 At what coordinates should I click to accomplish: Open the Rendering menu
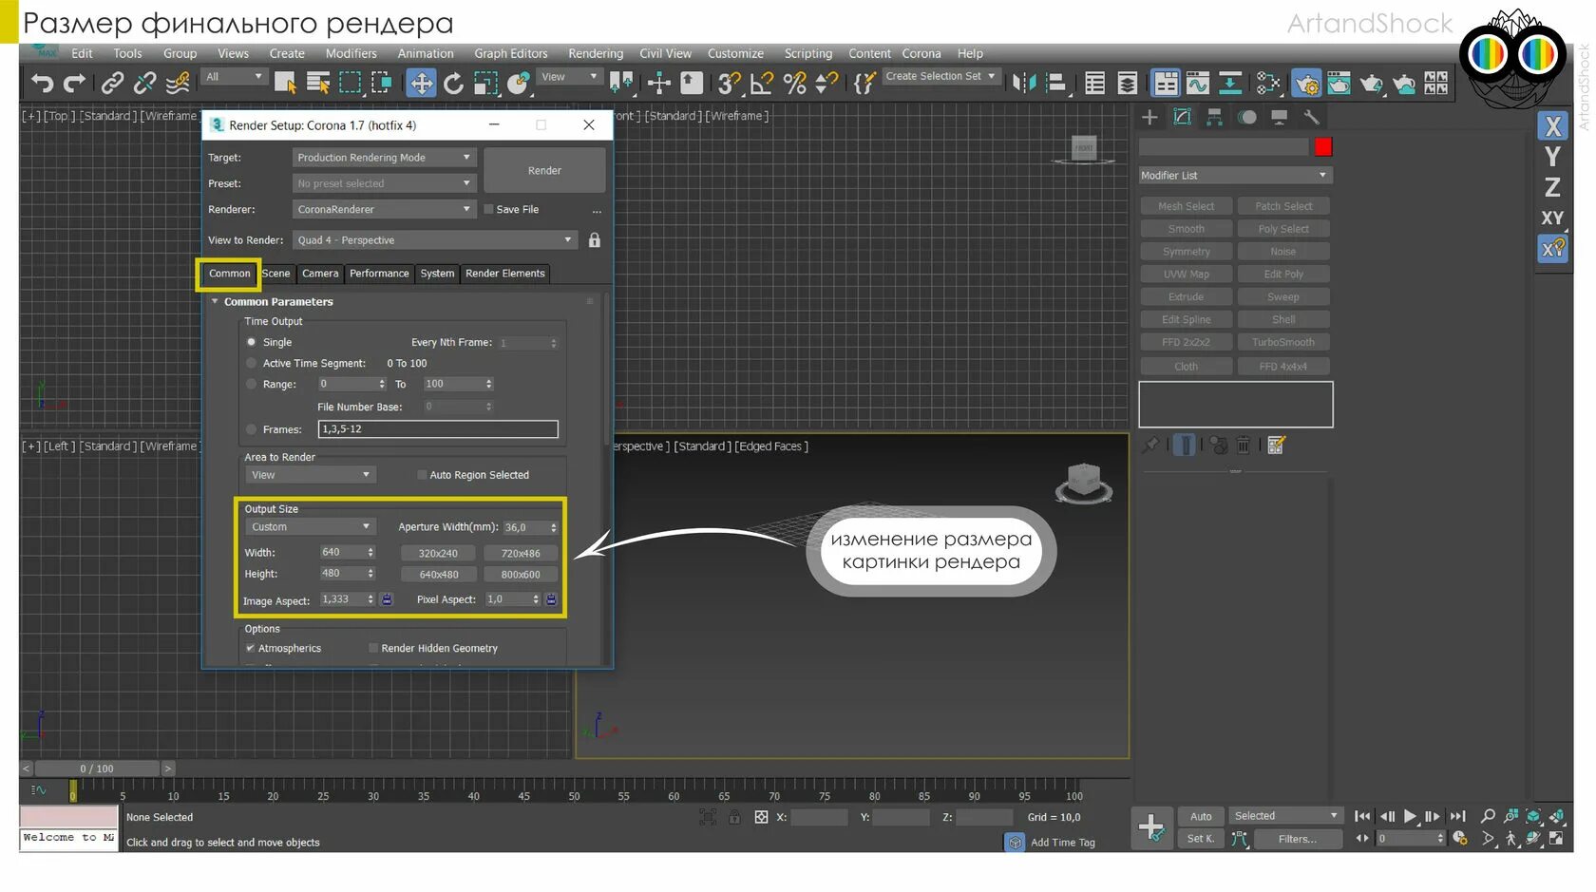(x=596, y=53)
